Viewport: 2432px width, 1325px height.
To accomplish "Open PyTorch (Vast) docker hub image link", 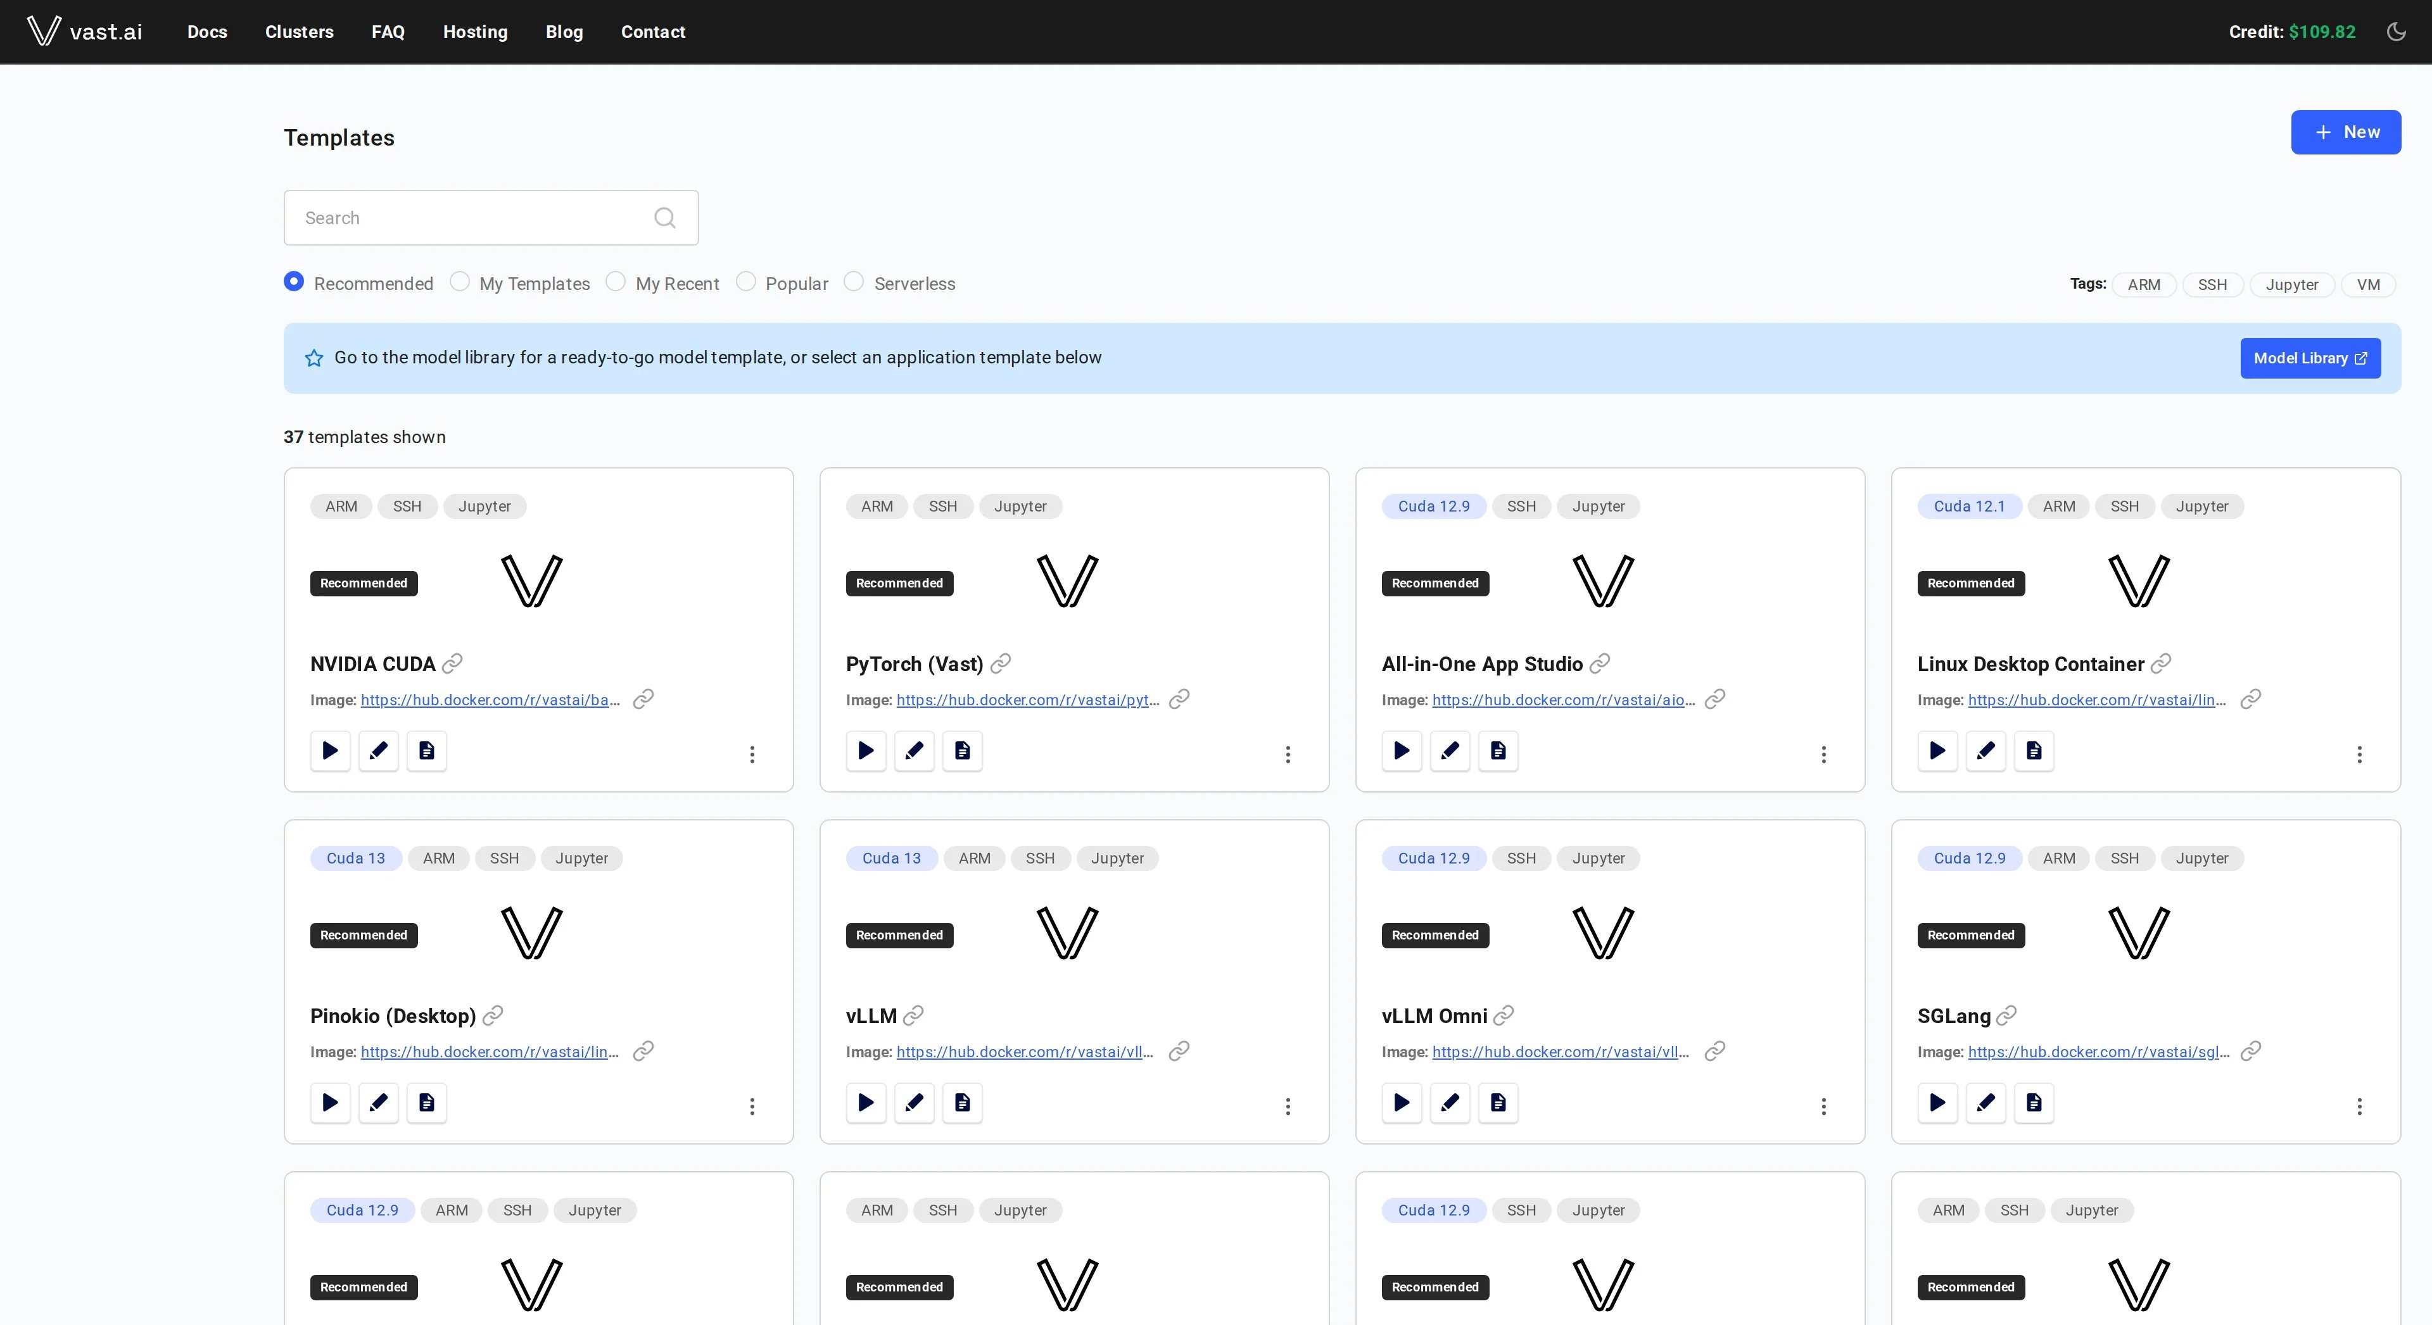I will click(x=1027, y=700).
